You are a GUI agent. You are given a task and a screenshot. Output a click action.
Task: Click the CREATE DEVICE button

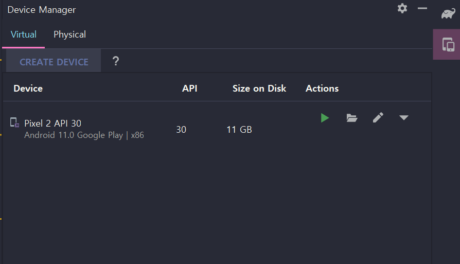click(54, 61)
